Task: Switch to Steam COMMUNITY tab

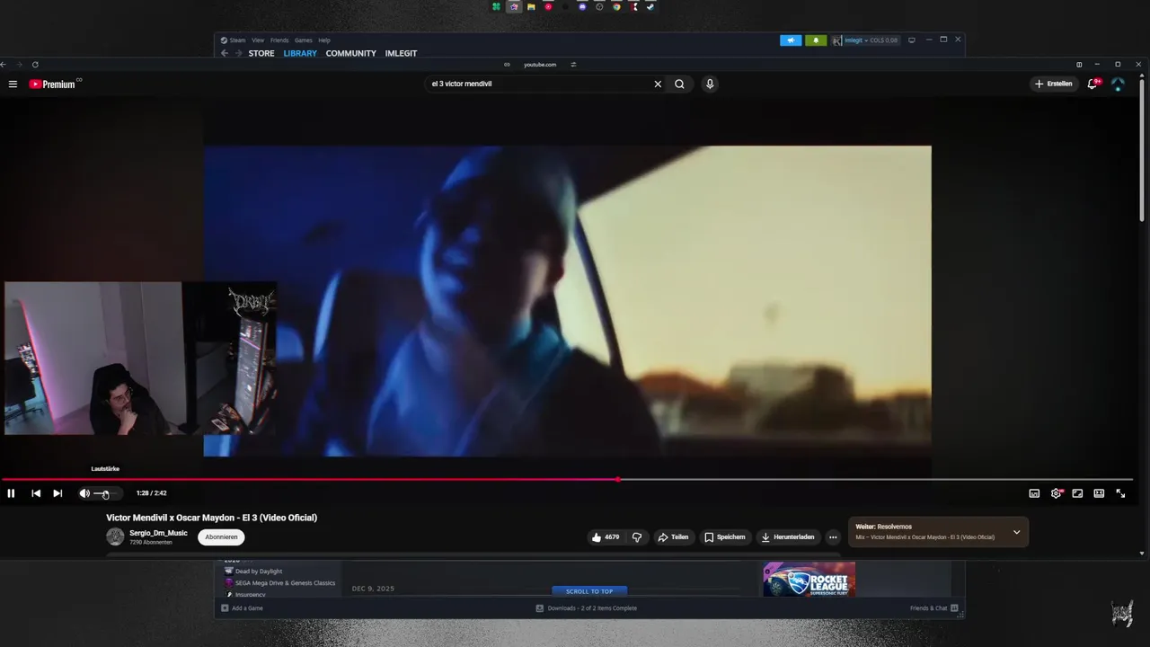Action: pyautogui.click(x=350, y=53)
